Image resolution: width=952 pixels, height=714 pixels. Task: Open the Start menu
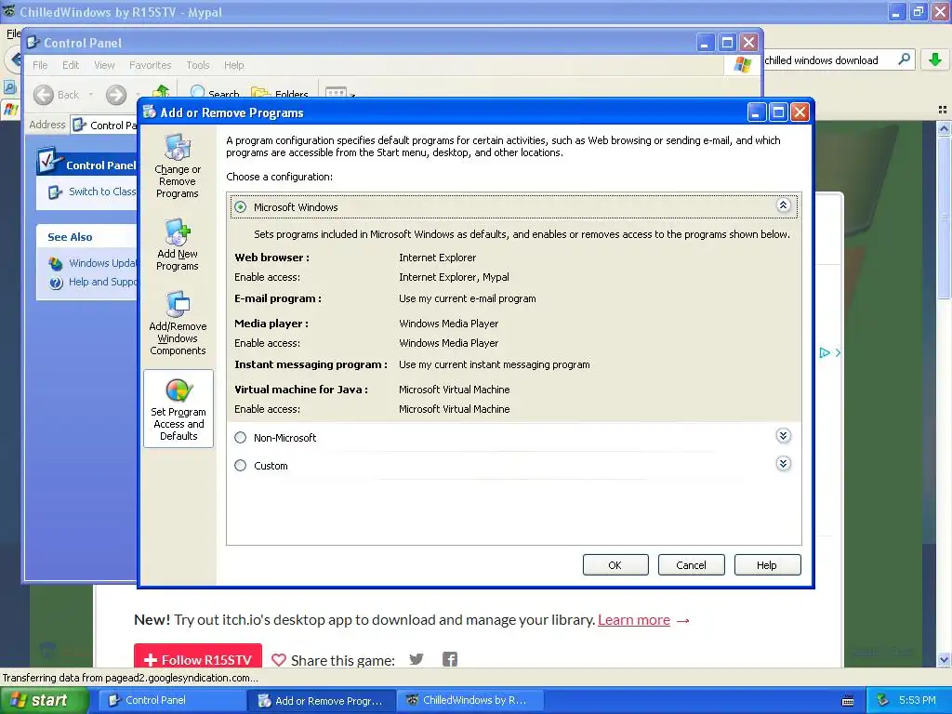[x=44, y=700]
